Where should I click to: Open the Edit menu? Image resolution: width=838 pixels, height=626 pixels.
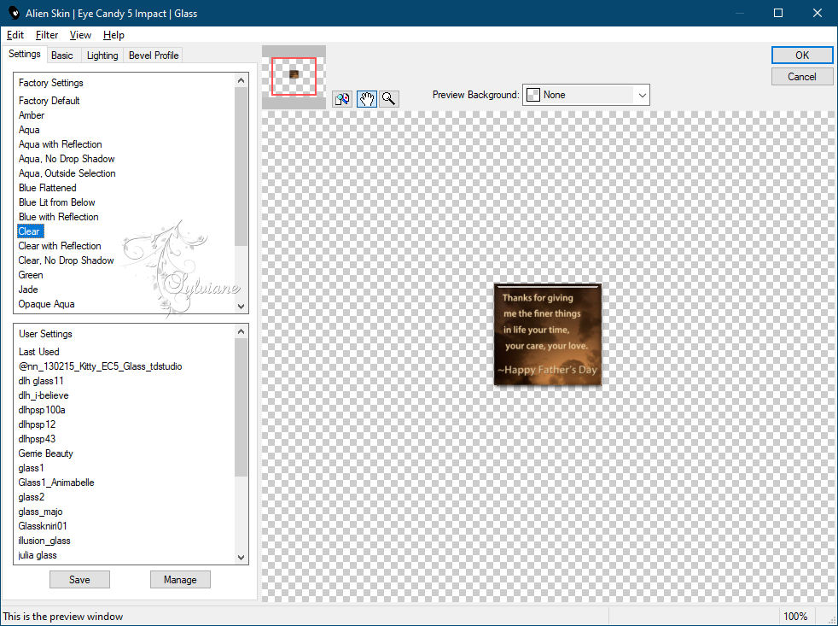point(15,35)
